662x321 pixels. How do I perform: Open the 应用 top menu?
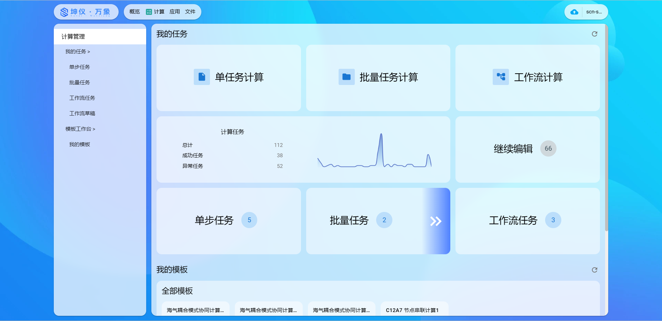coord(175,12)
